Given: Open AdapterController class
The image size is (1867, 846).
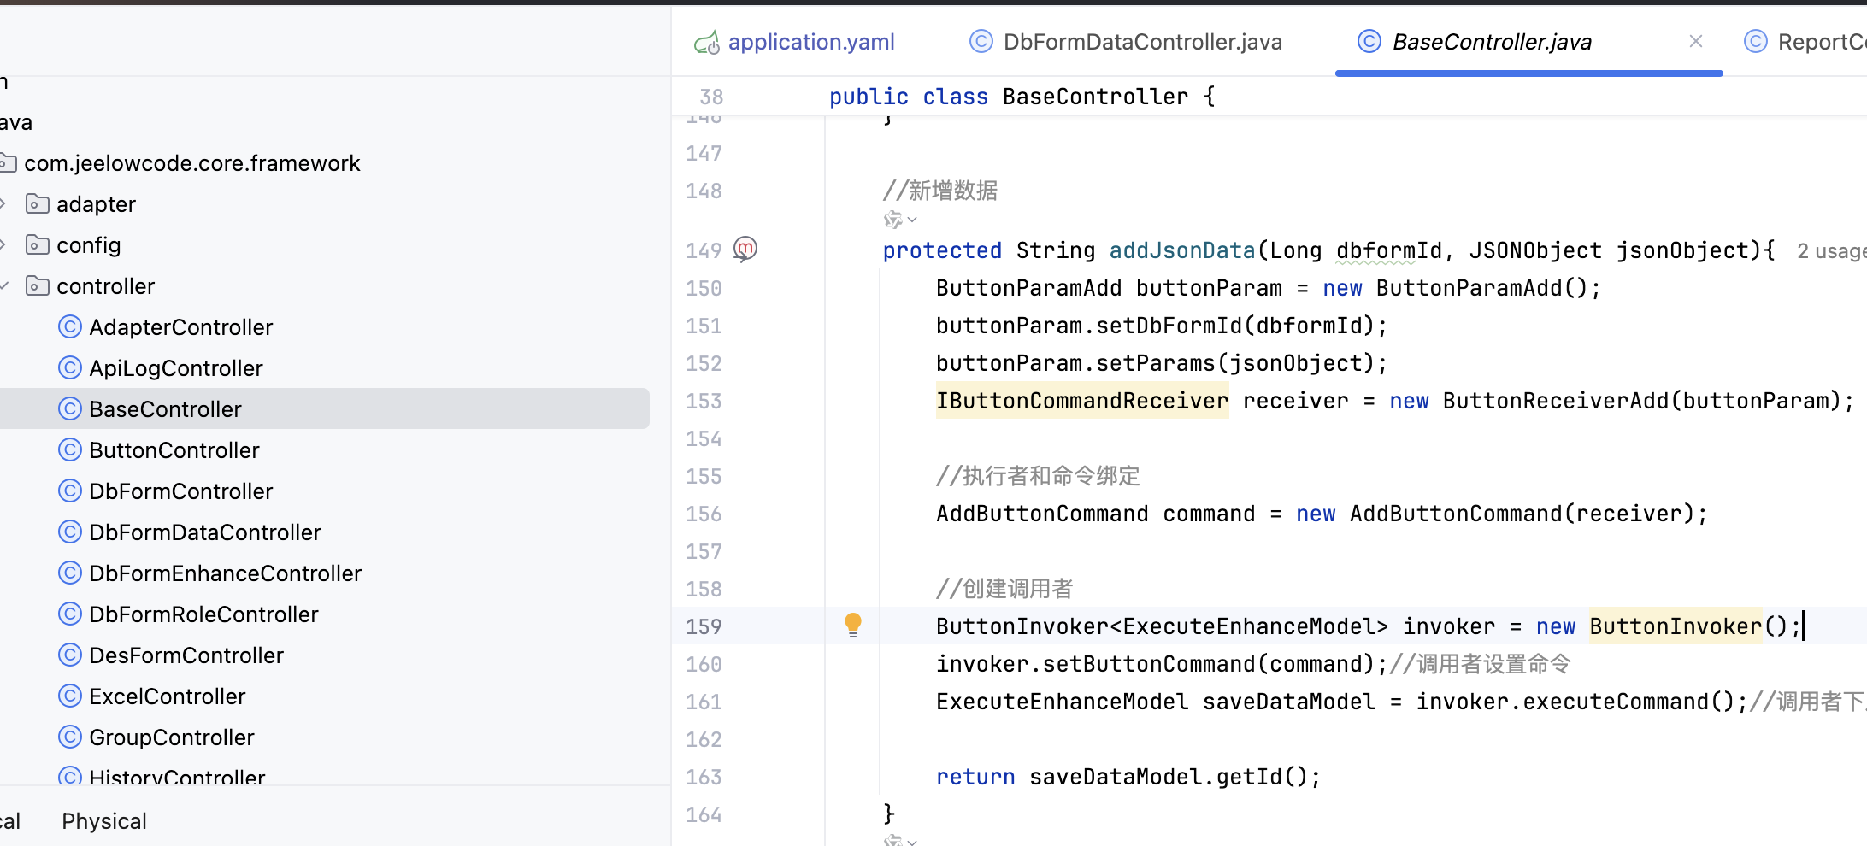Looking at the screenshot, I should [x=180, y=327].
